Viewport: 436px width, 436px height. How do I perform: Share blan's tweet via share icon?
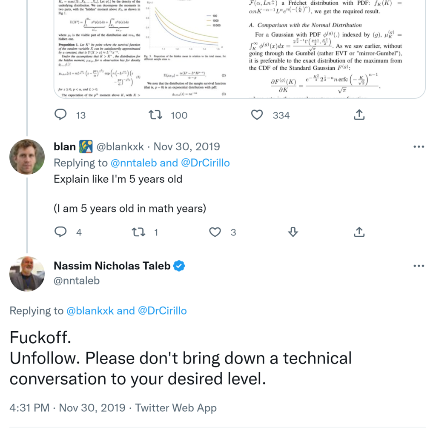[x=359, y=232]
